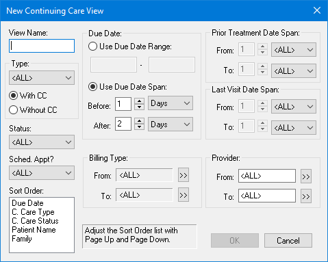Click the Provider To text field
The width and height of the screenshot is (328, 262).
pyautogui.click(x=267, y=196)
